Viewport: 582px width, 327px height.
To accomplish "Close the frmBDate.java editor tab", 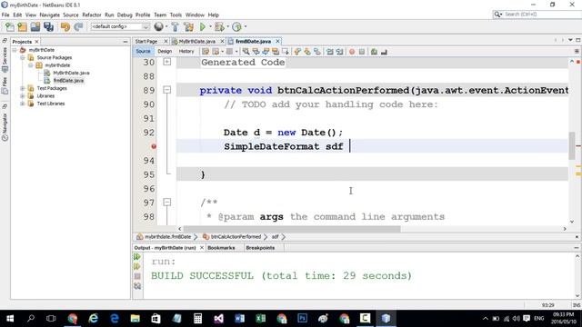I will point(277,41).
